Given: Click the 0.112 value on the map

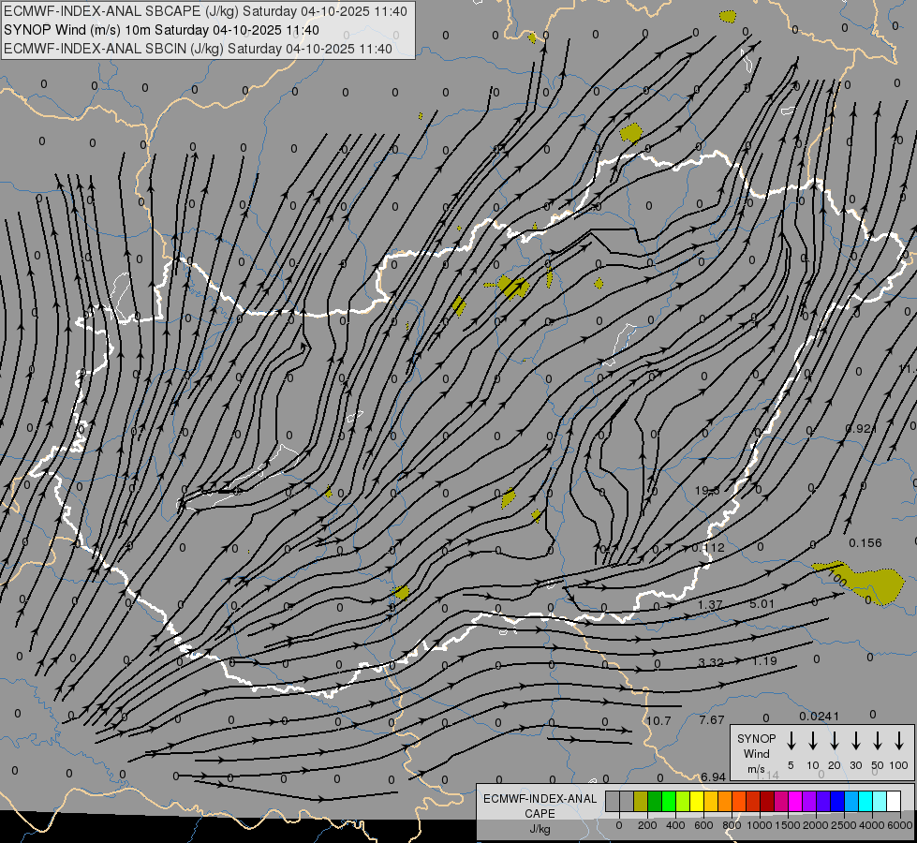Looking at the screenshot, I should [x=708, y=548].
